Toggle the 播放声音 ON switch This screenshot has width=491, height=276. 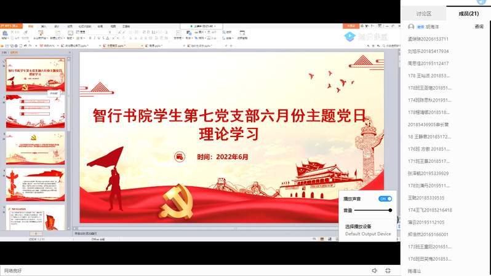[x=385, y=199]
